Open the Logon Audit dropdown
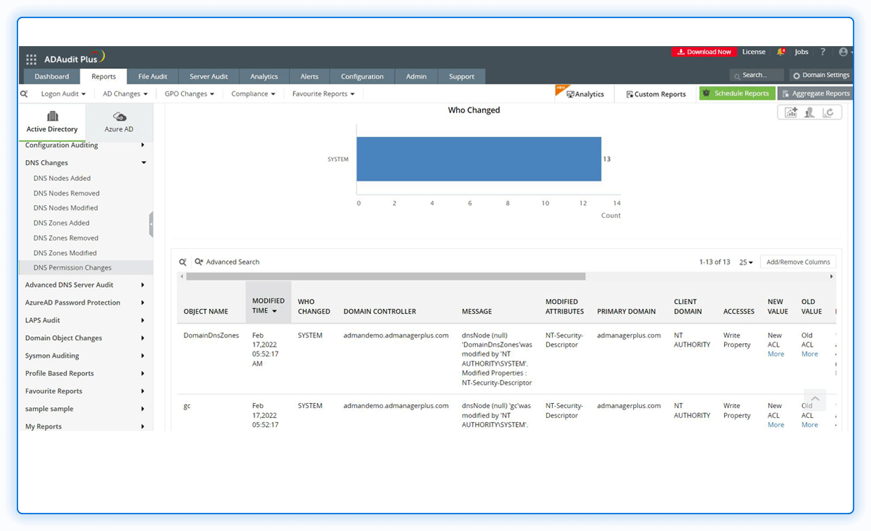The image size is (871, 531). pyautogui.click(x=63, y=94)
